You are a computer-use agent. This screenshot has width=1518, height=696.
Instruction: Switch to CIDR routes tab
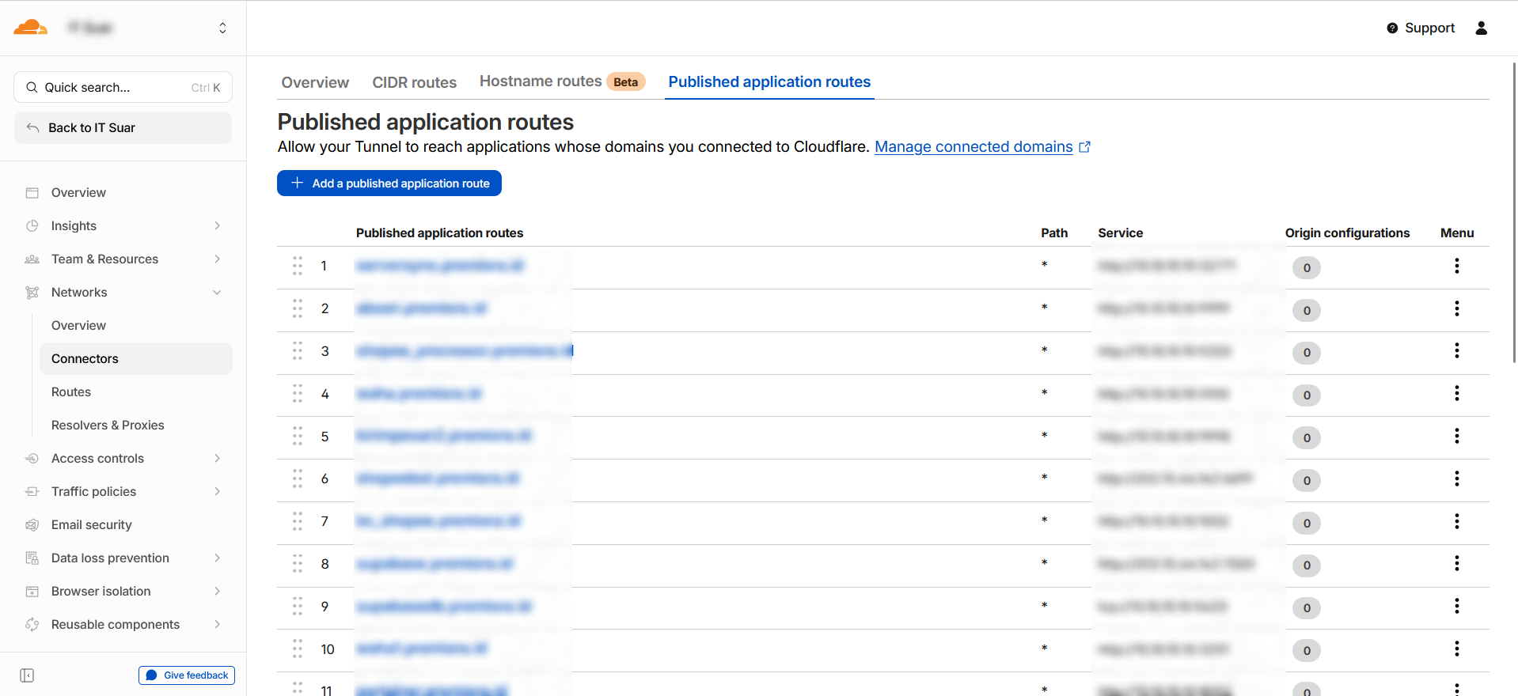click(414, 82)
